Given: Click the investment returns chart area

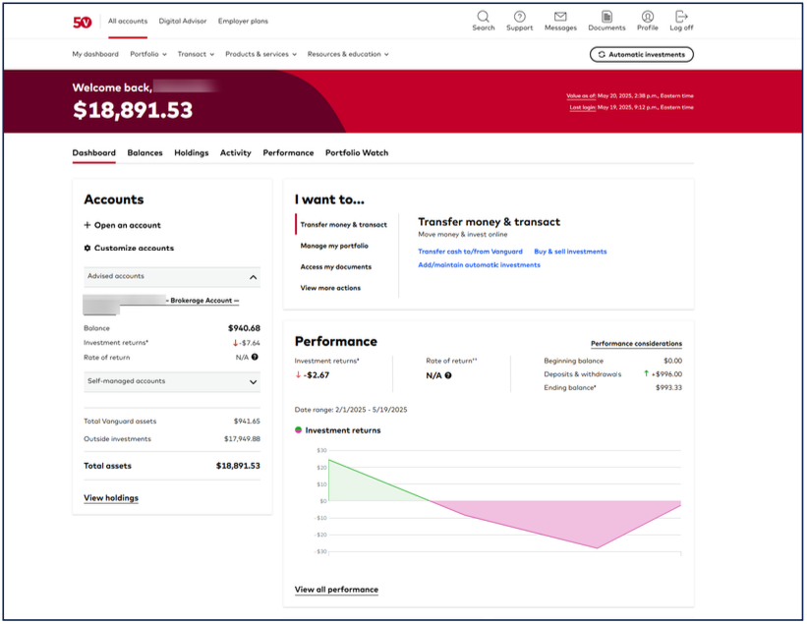Looking at the screenshot, I should pyautogui.click(x=504, y=501).
